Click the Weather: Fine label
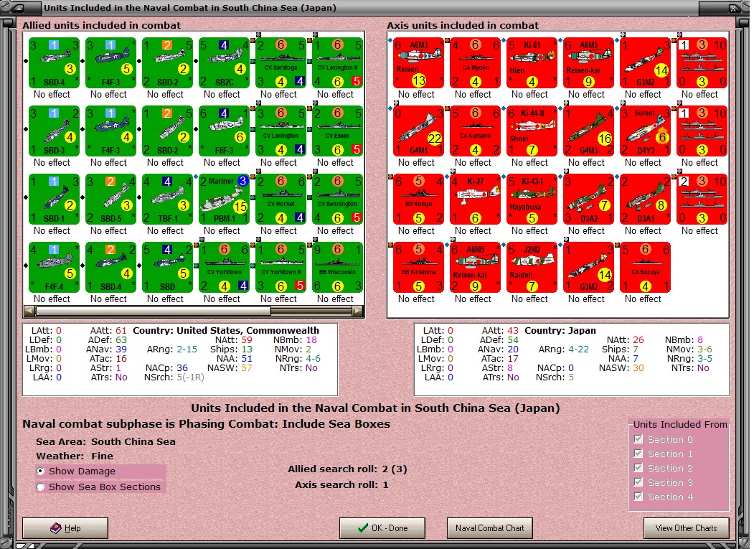Image resolution: width=754 pixels, height=549 pixels. click(x=75, y=456)
